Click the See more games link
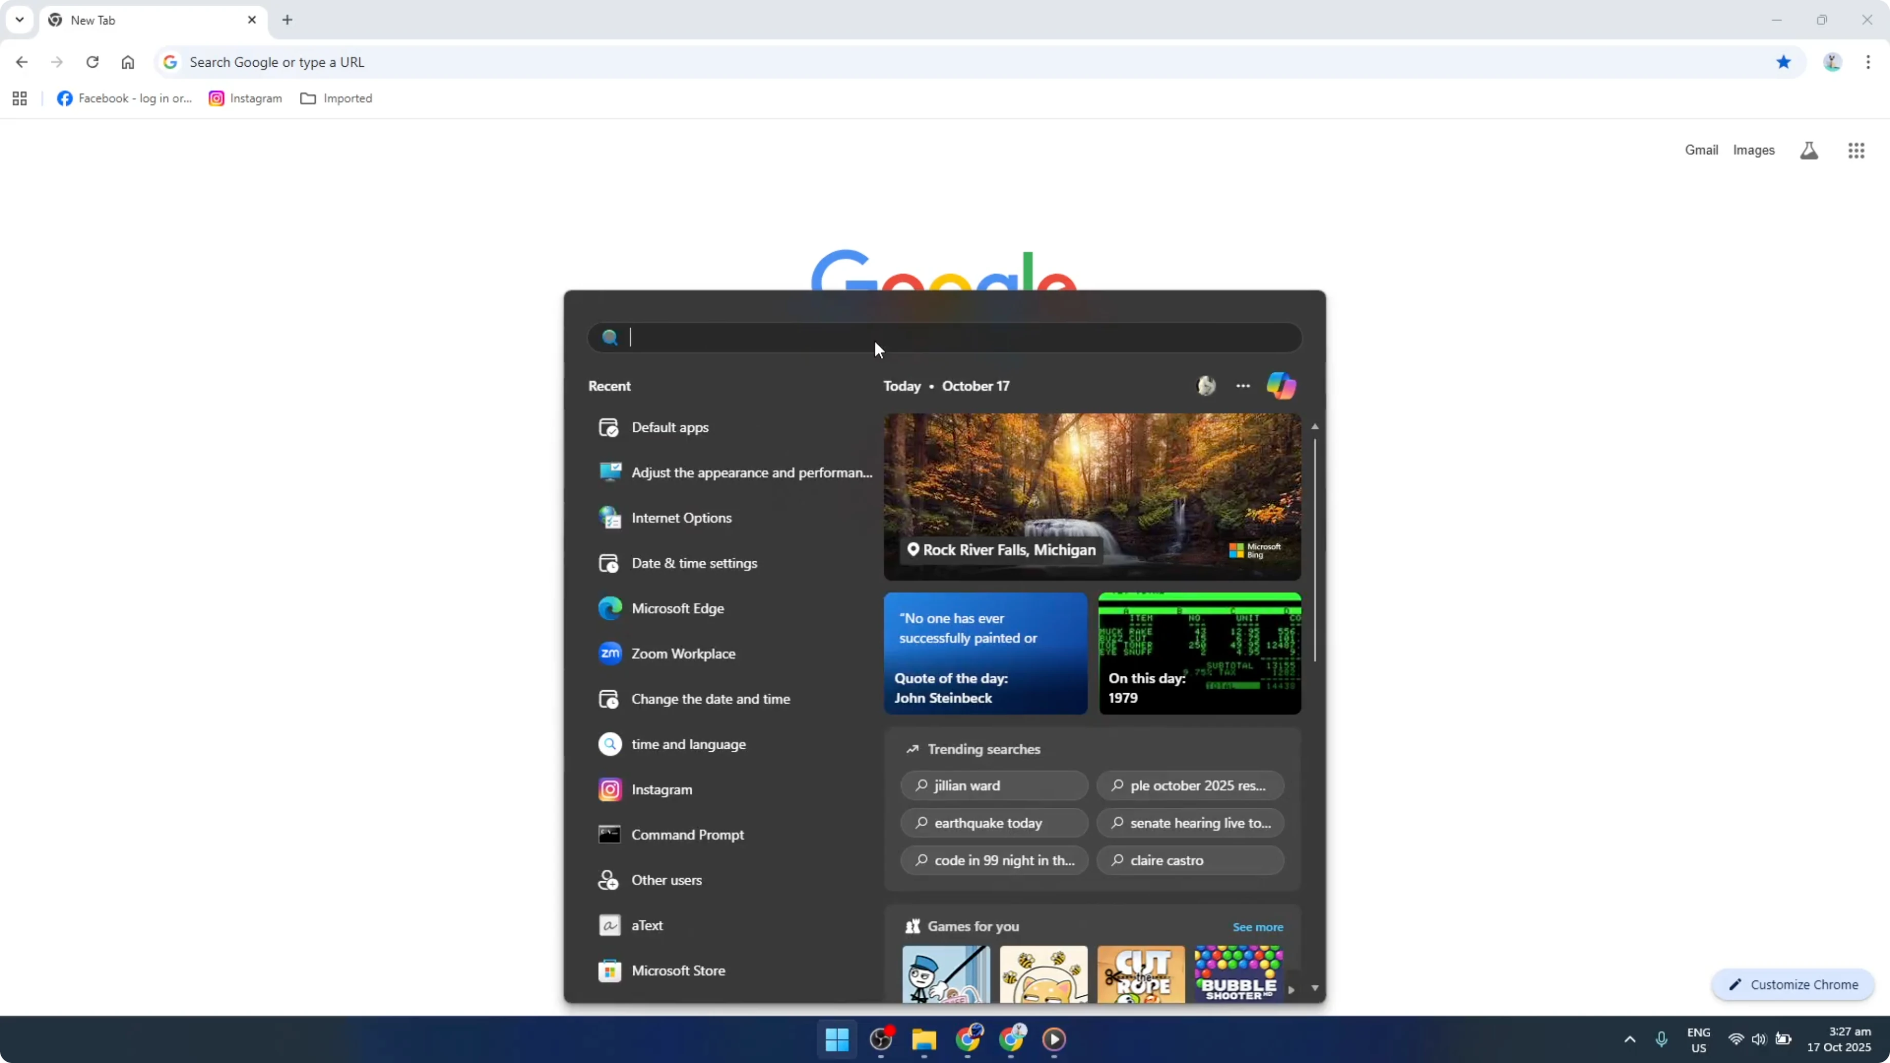1890x1063 pixels. pyautogui.click(x=1258, y=926)
